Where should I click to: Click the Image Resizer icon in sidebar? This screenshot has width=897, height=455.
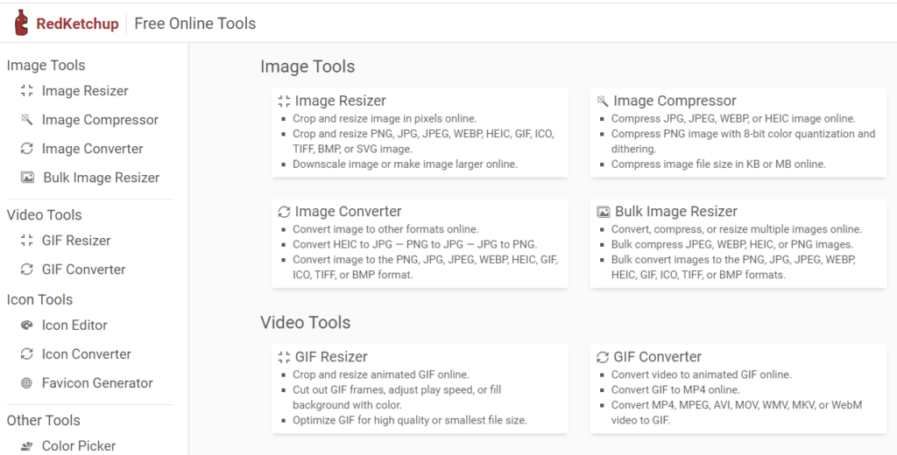pyautogui.click(x=26, y=91)
